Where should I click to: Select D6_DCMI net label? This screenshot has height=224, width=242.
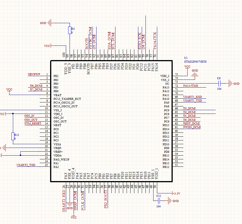click(36, 86)
